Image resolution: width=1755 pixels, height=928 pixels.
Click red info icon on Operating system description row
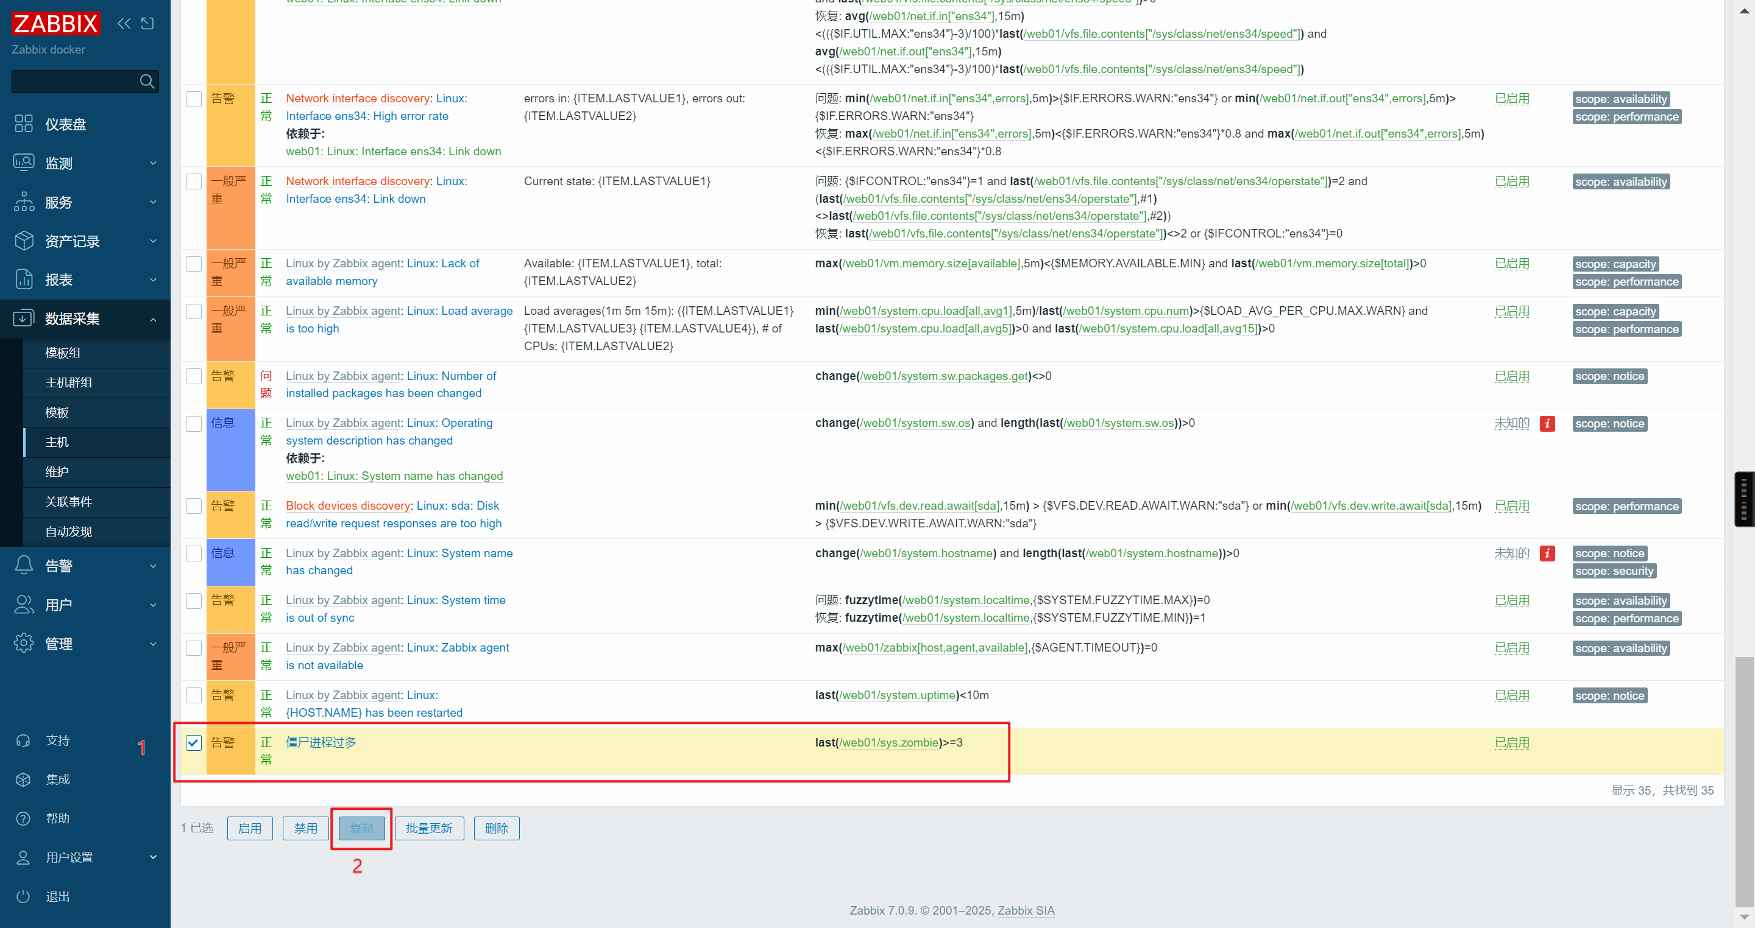(1547, 423)
